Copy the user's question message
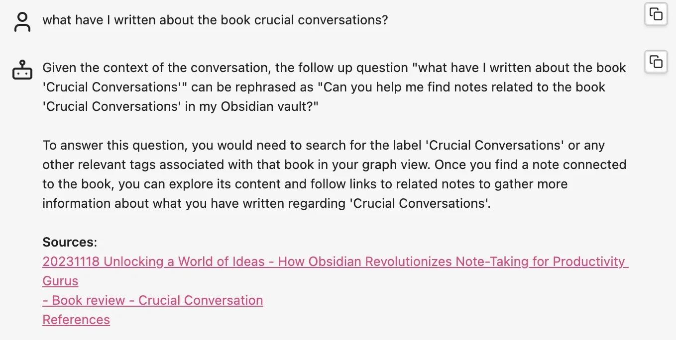676x340 pixels. tap(656, 14)
